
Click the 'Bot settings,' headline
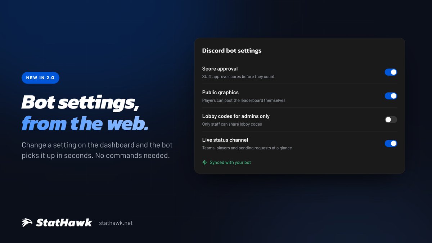(80, 103)
